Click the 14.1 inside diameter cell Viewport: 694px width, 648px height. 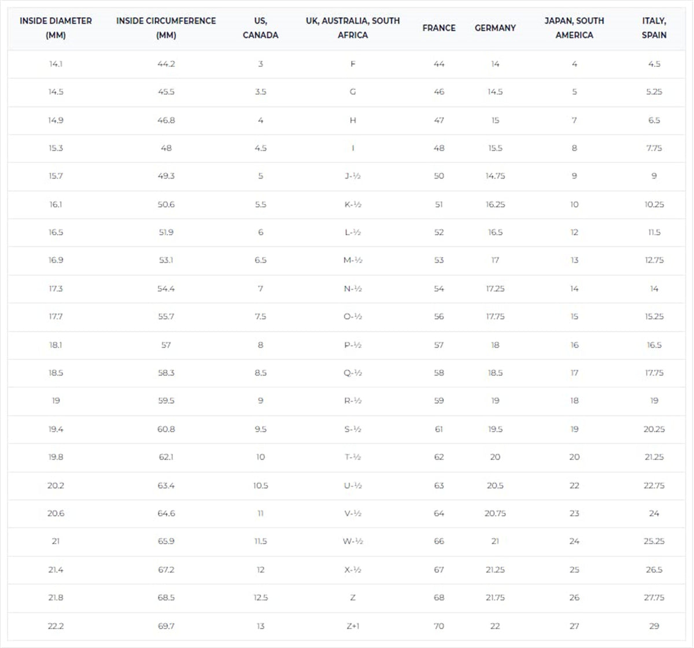(x=56, y=64)
